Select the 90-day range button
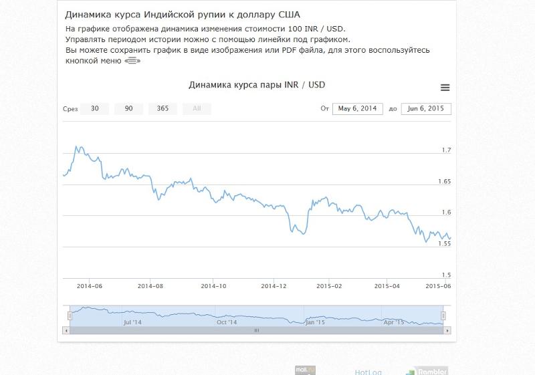Viewport: 535px width, 375px height. click(128, 109)
